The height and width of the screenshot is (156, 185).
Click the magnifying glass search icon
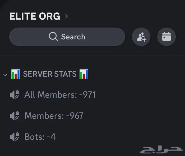point(53,37)
